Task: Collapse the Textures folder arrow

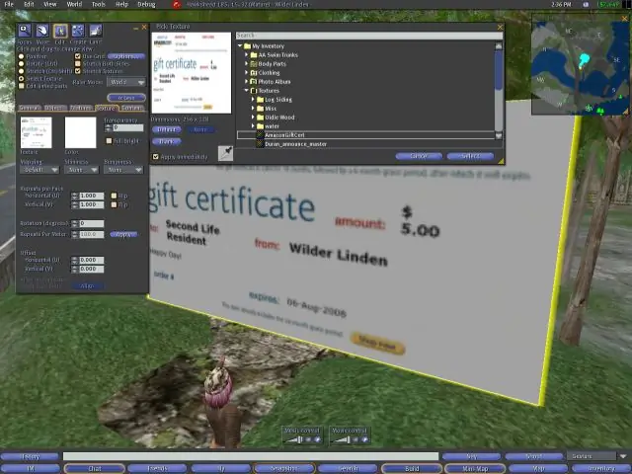Action: pos(247,91)
